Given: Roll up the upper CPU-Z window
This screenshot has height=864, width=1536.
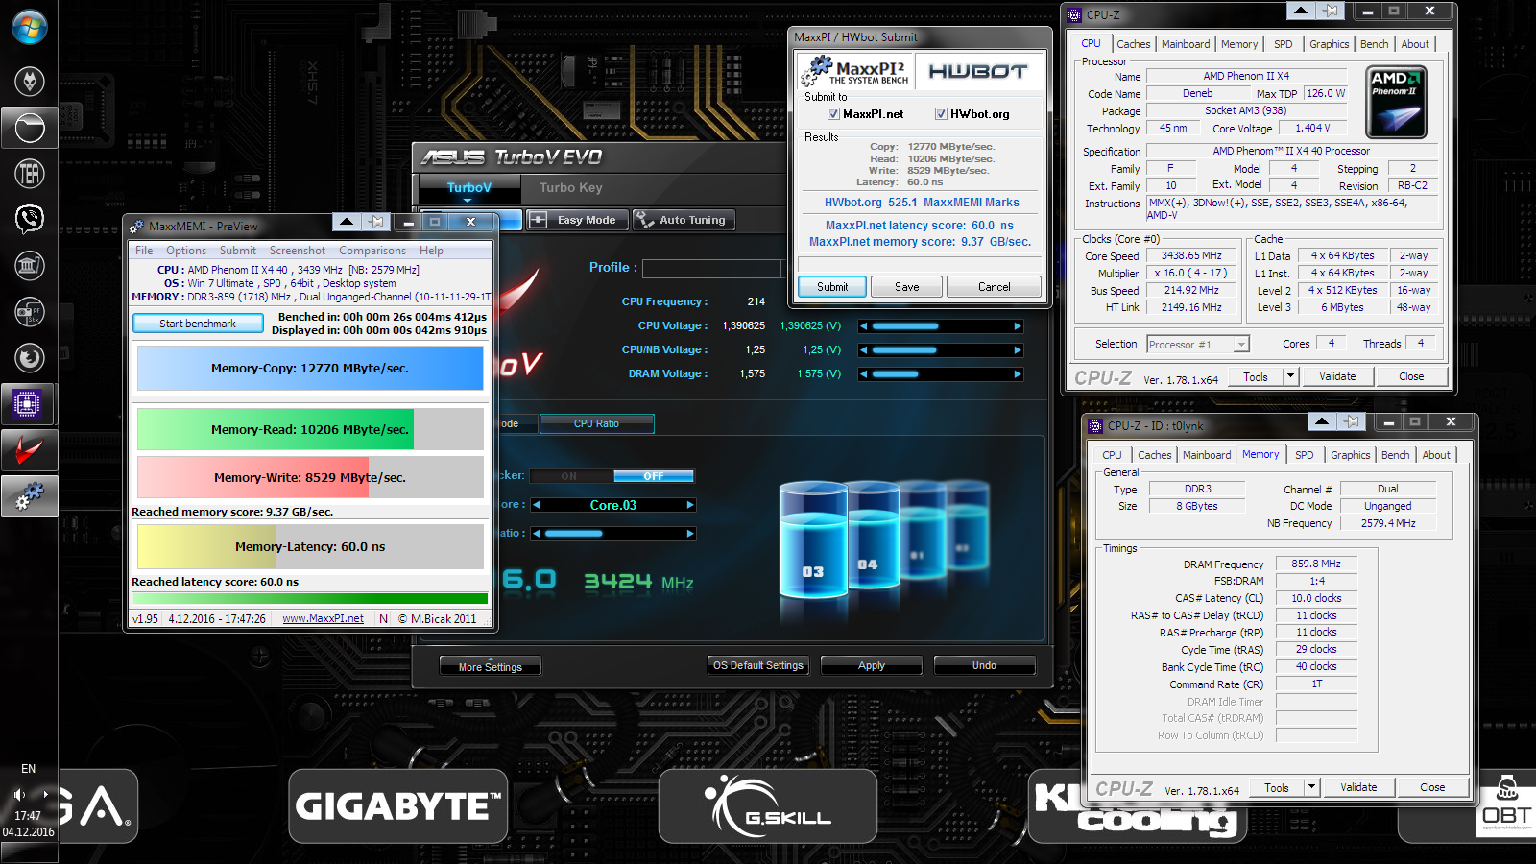Looking at the screenshot, I should pos(1300,11).
